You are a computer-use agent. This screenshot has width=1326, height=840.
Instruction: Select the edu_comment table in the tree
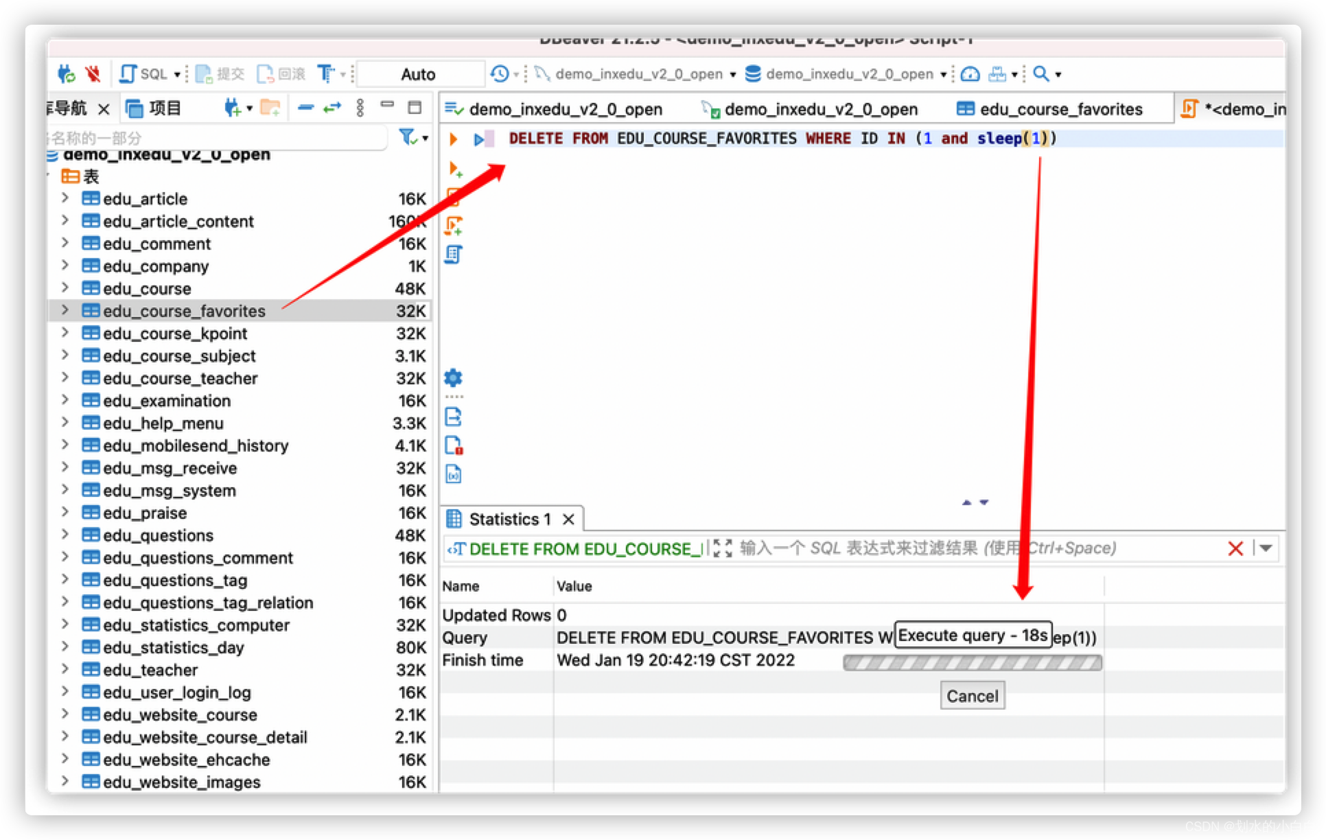pyautogui.click(x=156, y=244)
